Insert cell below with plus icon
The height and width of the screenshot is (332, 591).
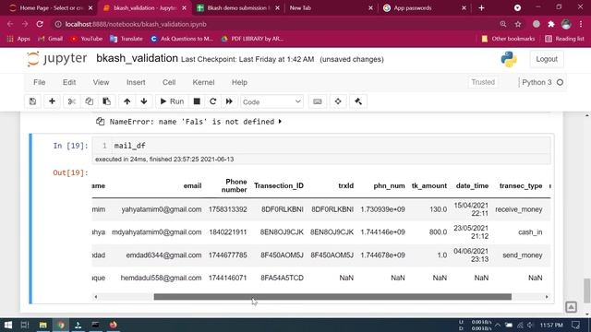click(52, 101)
